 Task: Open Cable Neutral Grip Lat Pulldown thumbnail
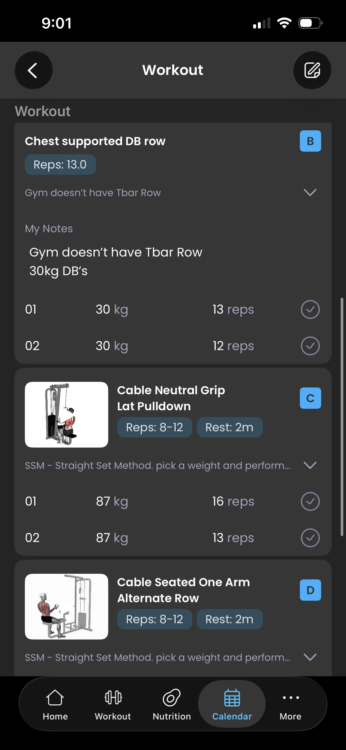[67, 415]
